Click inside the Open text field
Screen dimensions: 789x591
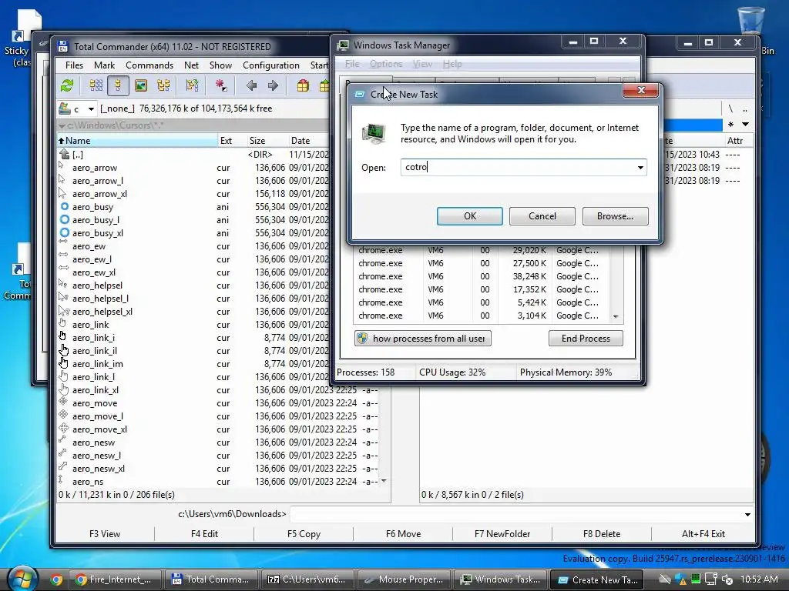(x=517, y=167)
